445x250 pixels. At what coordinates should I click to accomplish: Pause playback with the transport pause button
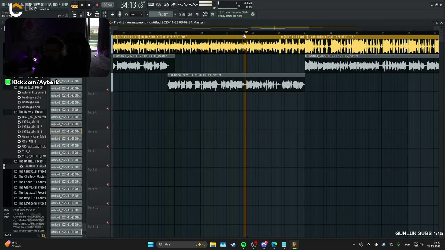(x=82, y=5)
